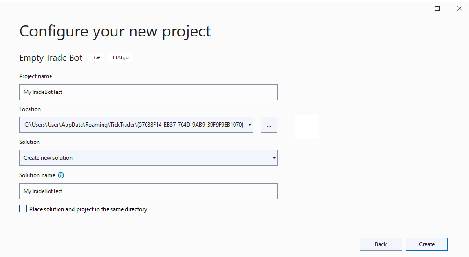The image size is (469, 257).
Task: Maximize the project configuration window
Action: (437, 8)
